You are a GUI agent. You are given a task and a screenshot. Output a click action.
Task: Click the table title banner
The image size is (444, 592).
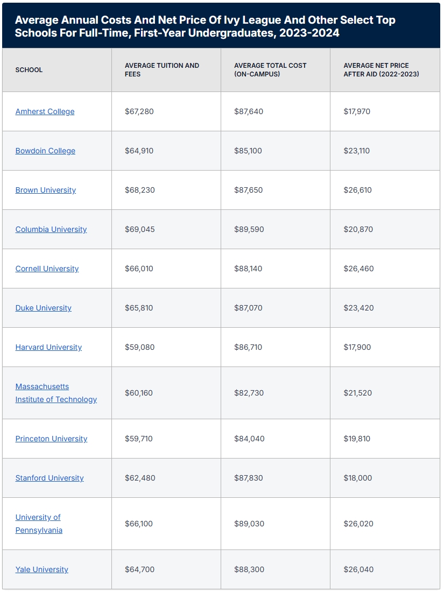click(221, 26)
